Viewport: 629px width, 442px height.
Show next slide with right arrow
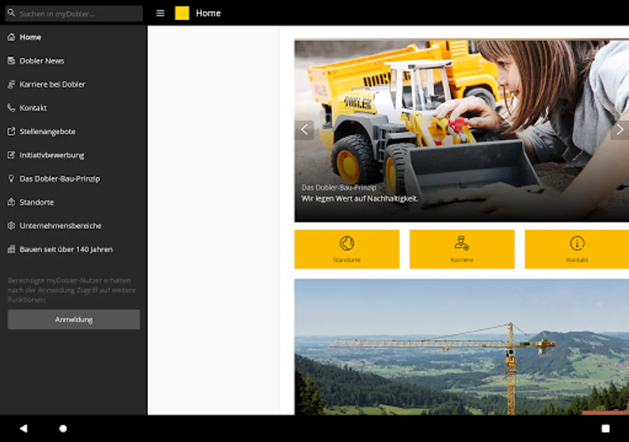tap(620, 130)
